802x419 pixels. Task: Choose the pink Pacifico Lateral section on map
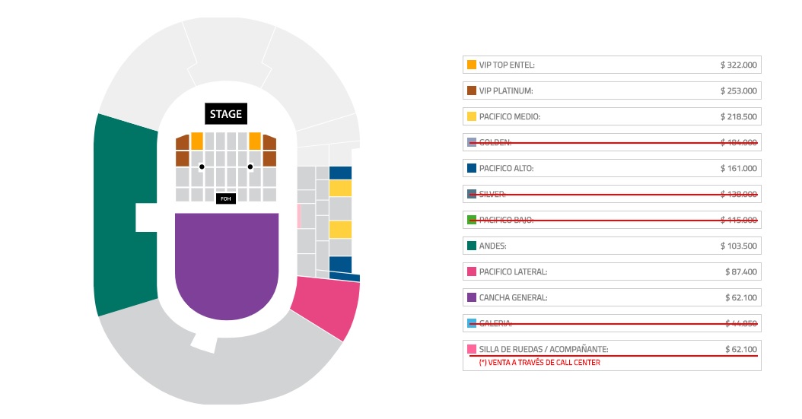click(329, 304)
